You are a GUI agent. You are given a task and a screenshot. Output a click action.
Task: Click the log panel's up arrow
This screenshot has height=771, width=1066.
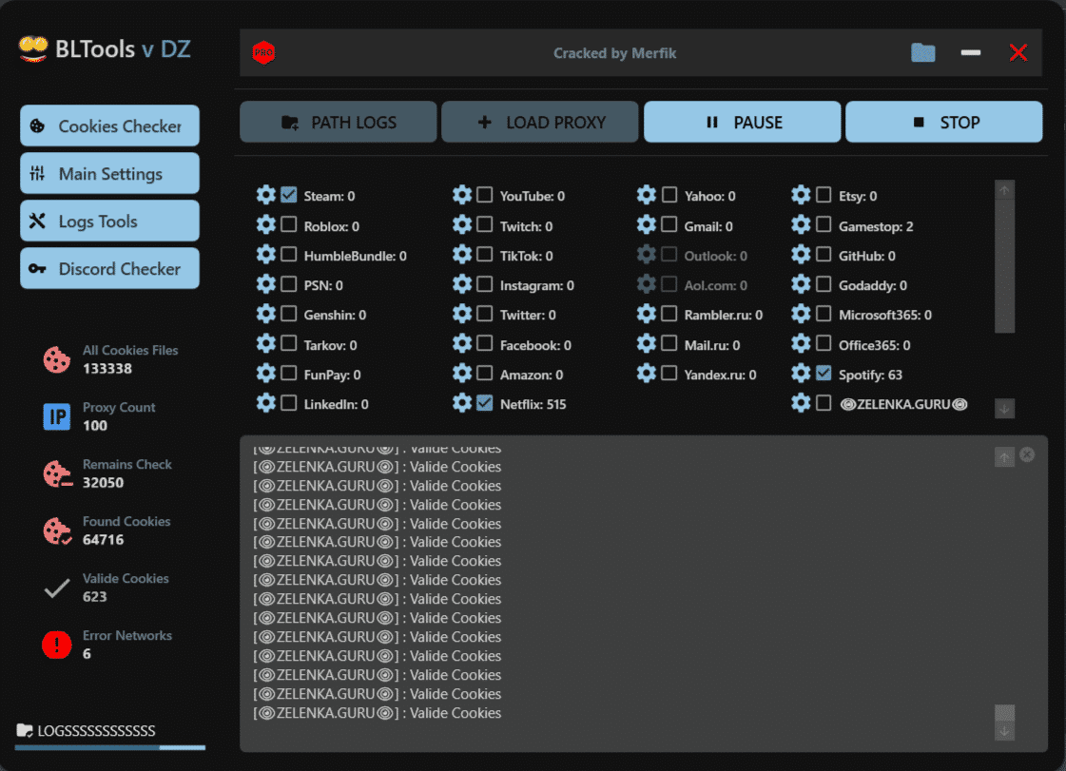[x=1004, y=457]
